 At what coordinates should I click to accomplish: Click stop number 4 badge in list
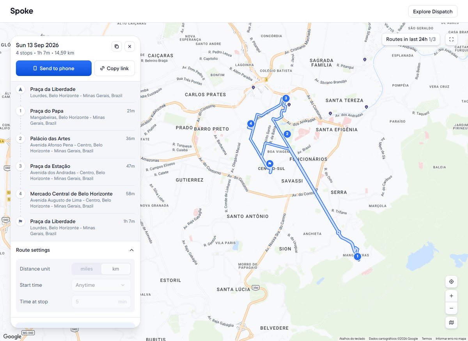[21, 194]
